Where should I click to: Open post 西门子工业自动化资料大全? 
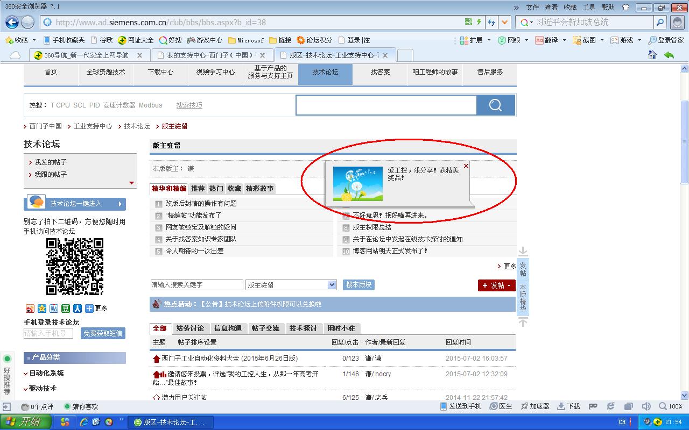tap(230, 359)
